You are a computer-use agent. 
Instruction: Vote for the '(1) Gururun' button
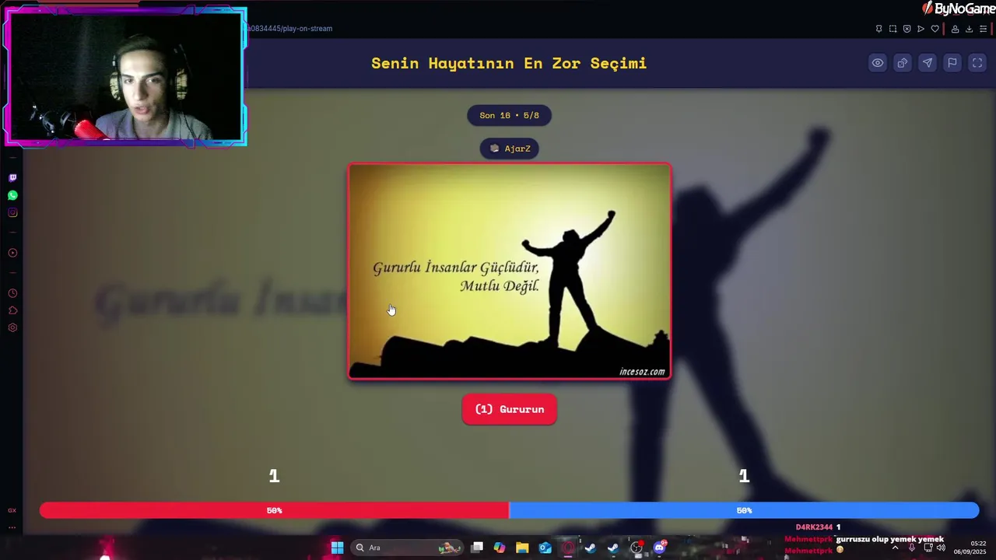pos(510,409)
